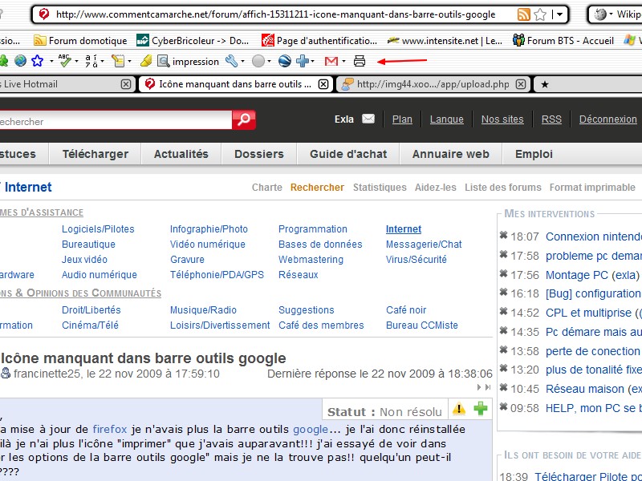
Task: Click the yellow warning triangle icon
Action: [x=459, y=410]
